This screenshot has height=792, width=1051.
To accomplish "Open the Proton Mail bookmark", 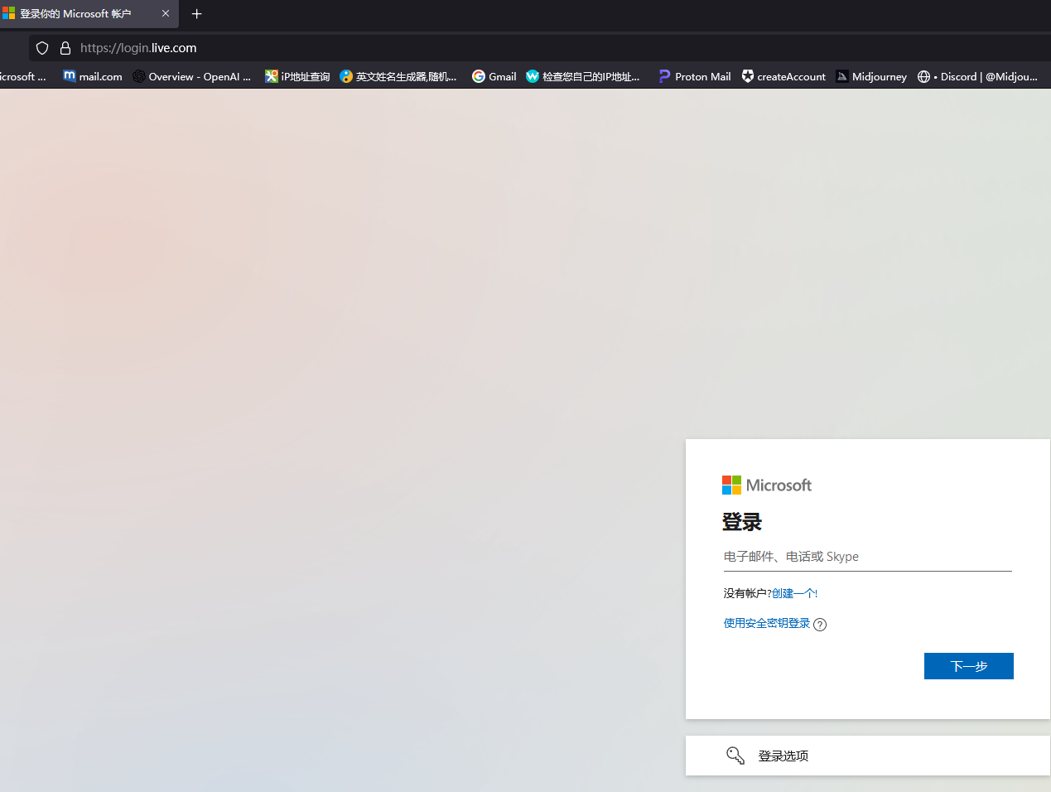I will point(695,76).
